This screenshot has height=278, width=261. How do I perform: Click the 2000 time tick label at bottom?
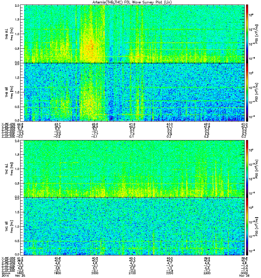click(x=95, y=273)
